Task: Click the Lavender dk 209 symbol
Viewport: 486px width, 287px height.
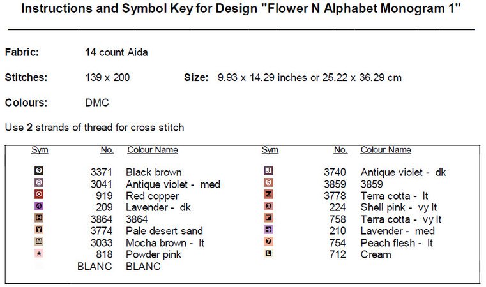Action: pyautogui.click(x=39, y=207)
